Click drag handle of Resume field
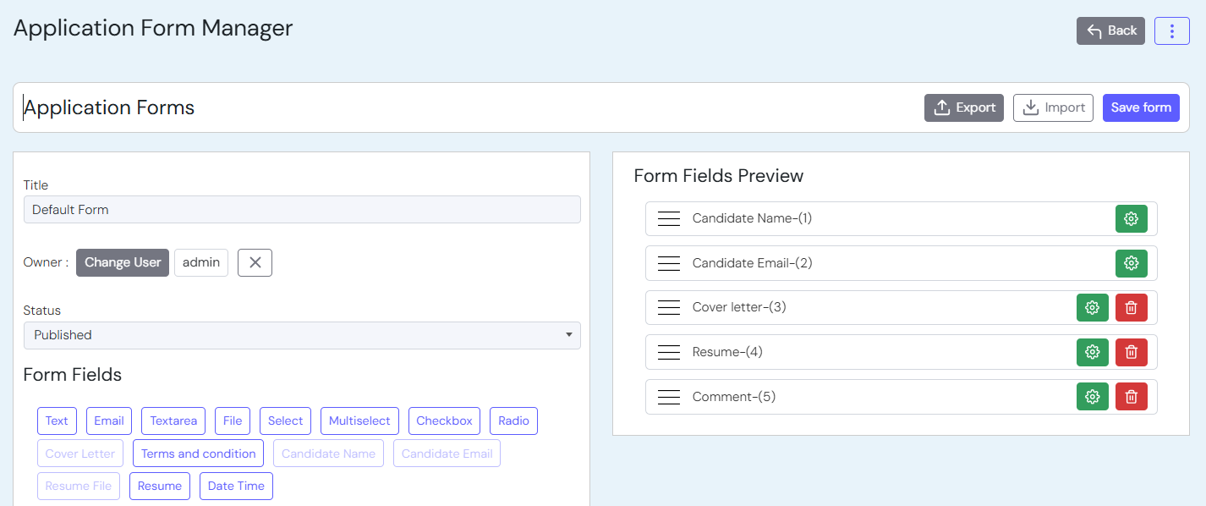The image size is (1206, 506). [x=669, y=352]
